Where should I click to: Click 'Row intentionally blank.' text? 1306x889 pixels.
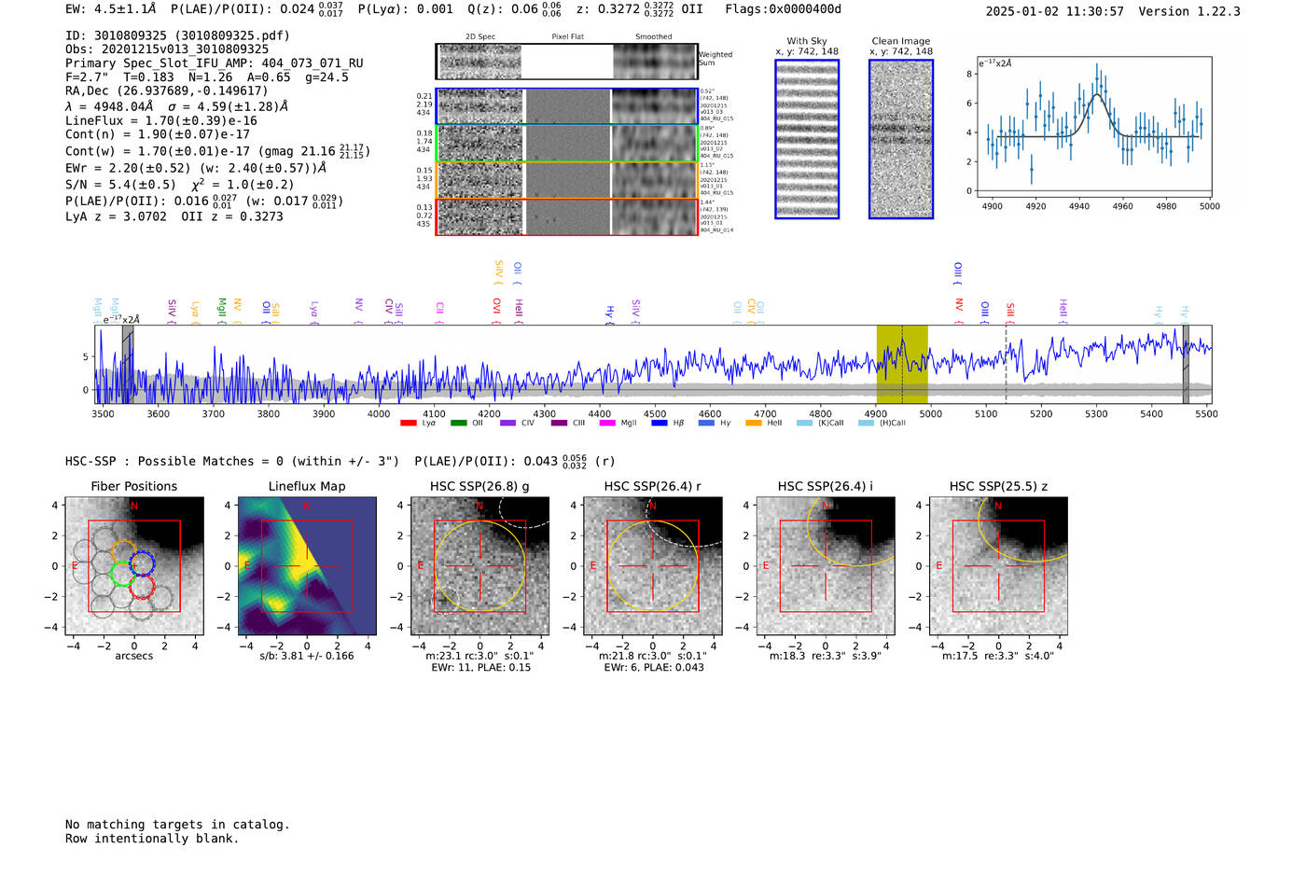[x=152, y=839]
